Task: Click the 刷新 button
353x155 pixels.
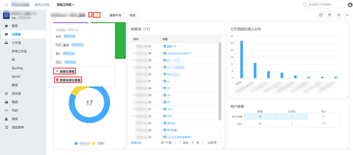Action: (133, 15)
